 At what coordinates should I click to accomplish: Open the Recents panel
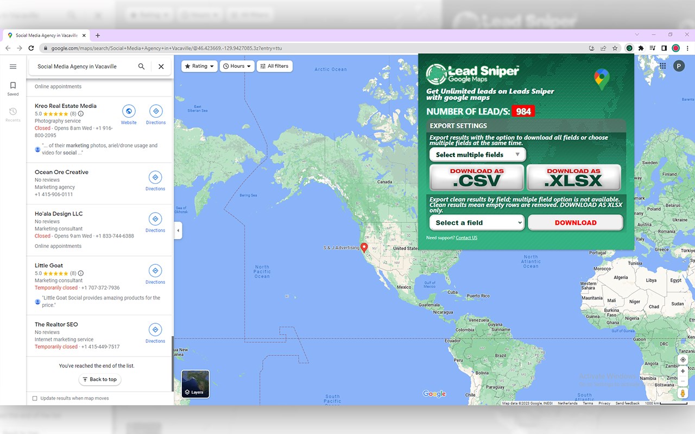coord(13,114)
